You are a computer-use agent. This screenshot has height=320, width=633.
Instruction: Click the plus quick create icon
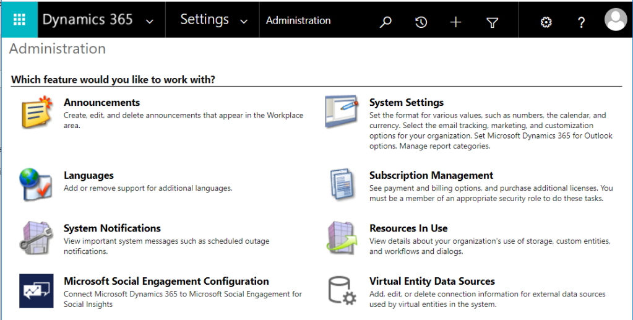(456, 22)
